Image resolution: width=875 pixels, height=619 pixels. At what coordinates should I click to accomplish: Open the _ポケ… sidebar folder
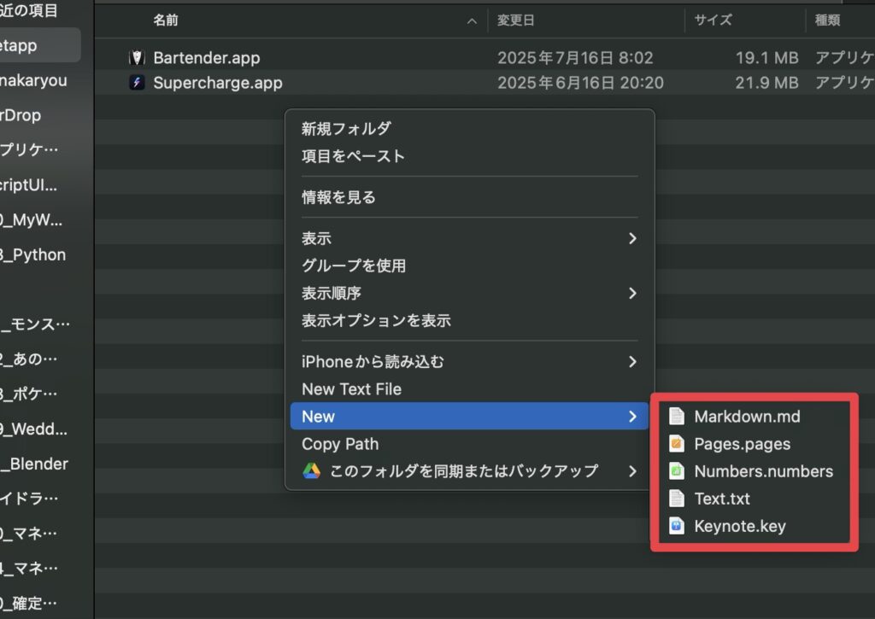click(28, 394)
